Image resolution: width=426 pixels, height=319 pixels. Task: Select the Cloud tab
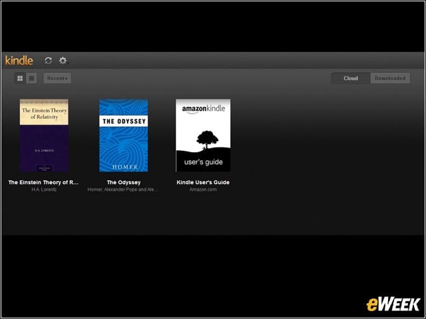[x=351, y=78]
